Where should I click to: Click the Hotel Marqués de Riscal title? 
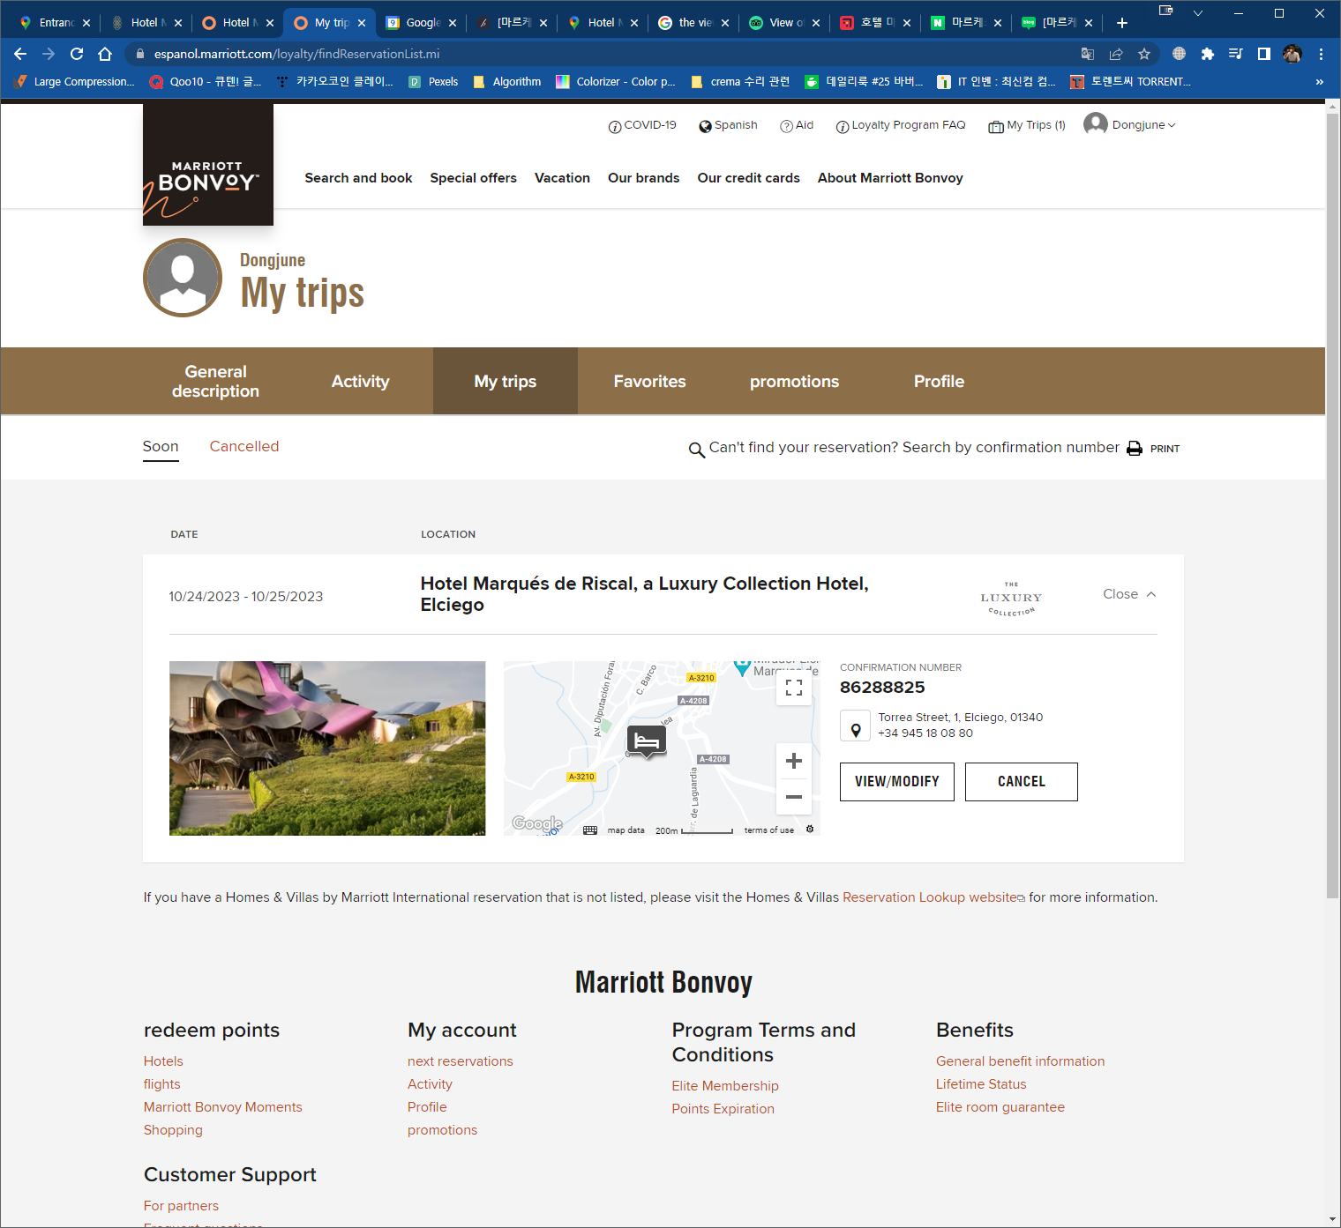[x=644, y=594]
